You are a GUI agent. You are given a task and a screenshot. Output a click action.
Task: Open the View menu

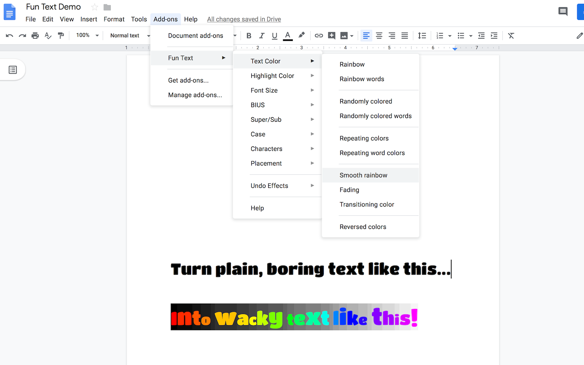coord(67,19)
